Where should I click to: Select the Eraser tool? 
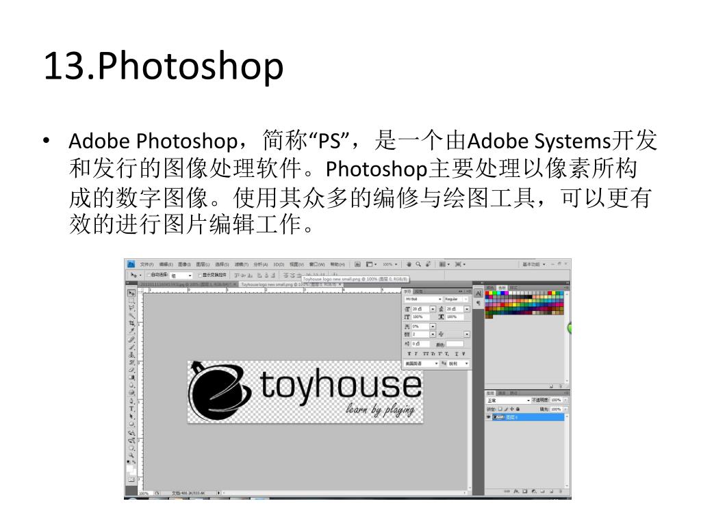[x=131, y=370]
